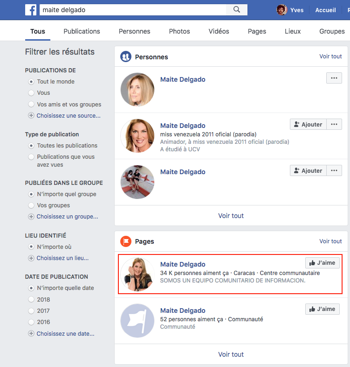Open Maite Delgado miss venezuela parodia profile
This screenshot has height=367, width=350.
[x=183, y=126]
